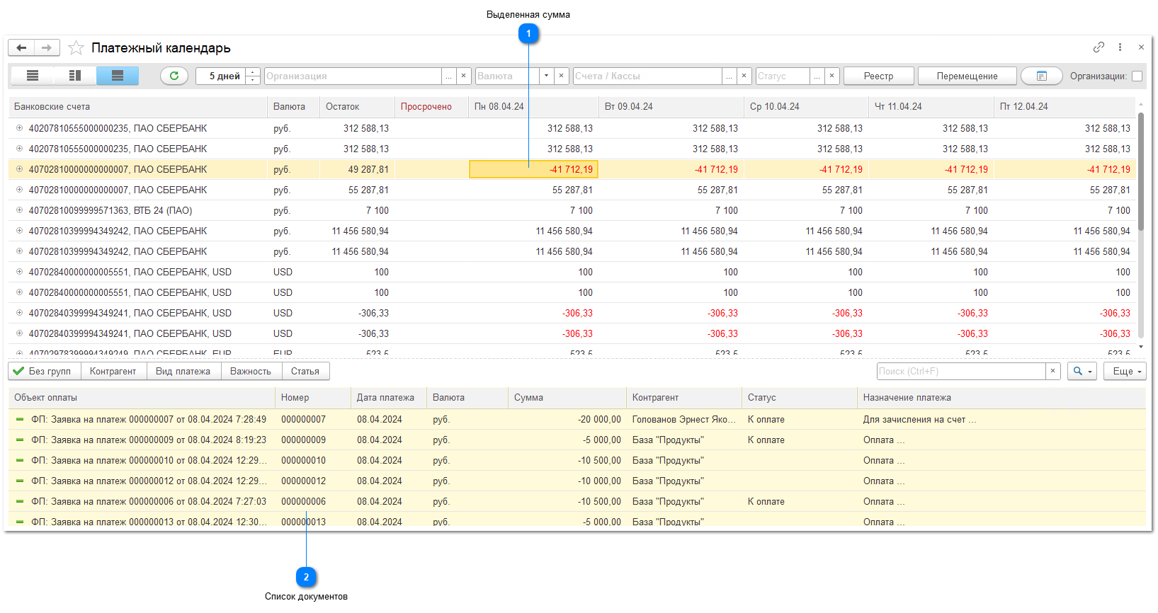Refresh the calendar with the green arrow button
The image size is (1158, 613).
coord(174,76)
